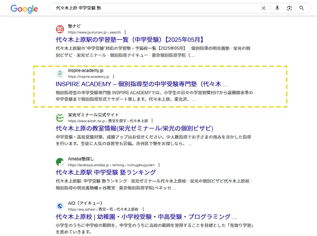
Task: Click the 塾ナビ red favicon
Action: click(60, 29)
